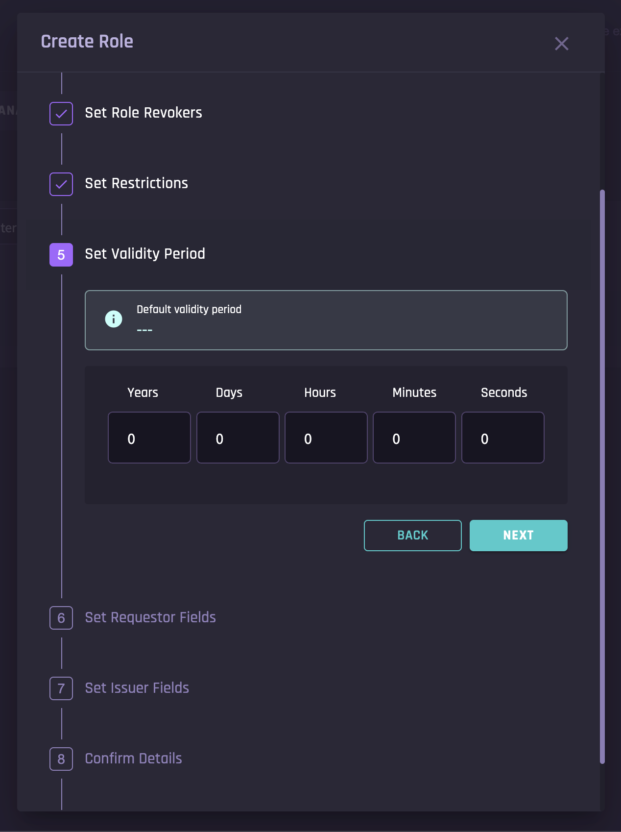Click the step 8 number icon
This screenshot has height=832, width=621.
pos(61,759)
